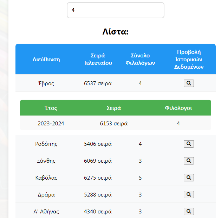Click the Λίστα heading
221x218 pixels.
click(x=115, y=32)
